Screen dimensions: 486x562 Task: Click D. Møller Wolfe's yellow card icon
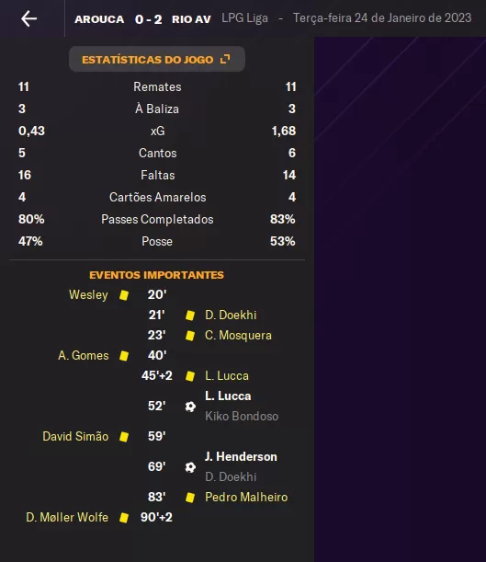(124, 518)
